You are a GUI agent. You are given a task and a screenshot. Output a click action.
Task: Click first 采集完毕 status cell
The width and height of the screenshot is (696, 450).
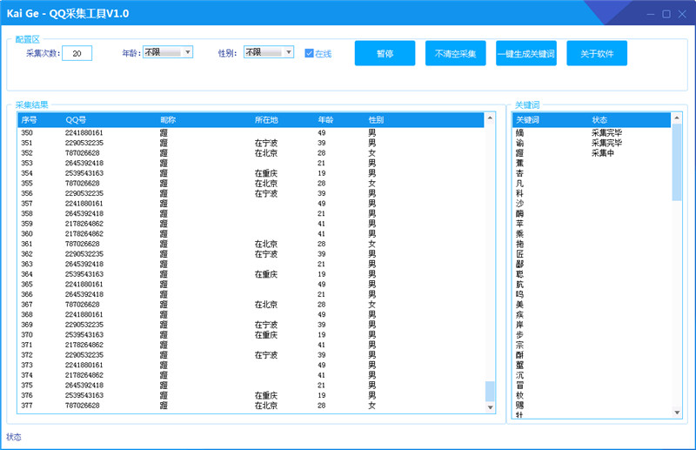click(606, 133)
